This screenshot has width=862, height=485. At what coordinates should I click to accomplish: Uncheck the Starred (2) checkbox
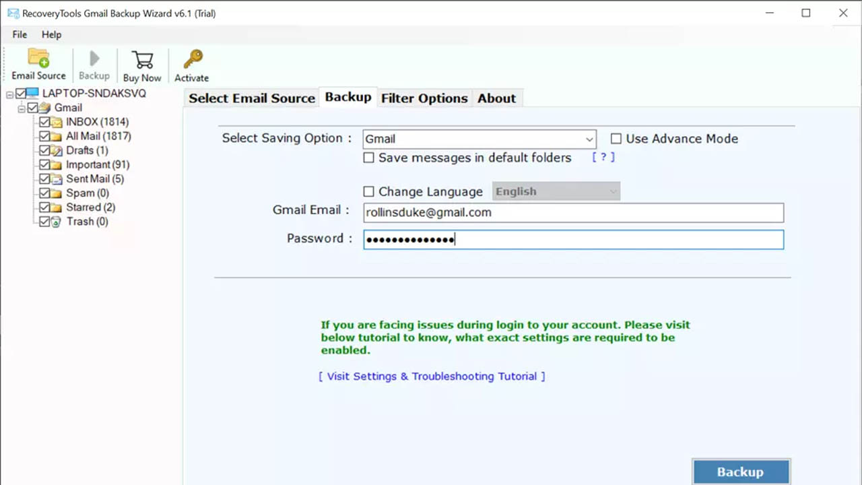(x=44, y=207)
